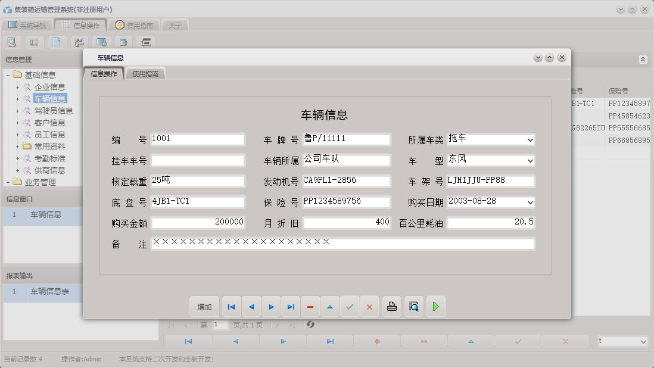Select the add-table toolbar icon

pyautogui.click(x=123, y=42)
